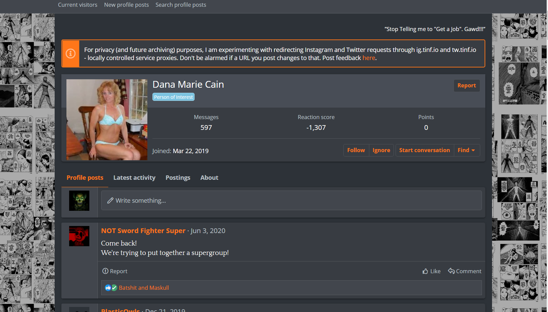Click the Person of Interest badge

click(x=173, y=97)
